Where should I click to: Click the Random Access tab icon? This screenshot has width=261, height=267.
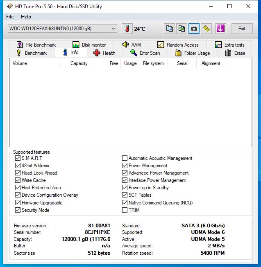[161, 45]
